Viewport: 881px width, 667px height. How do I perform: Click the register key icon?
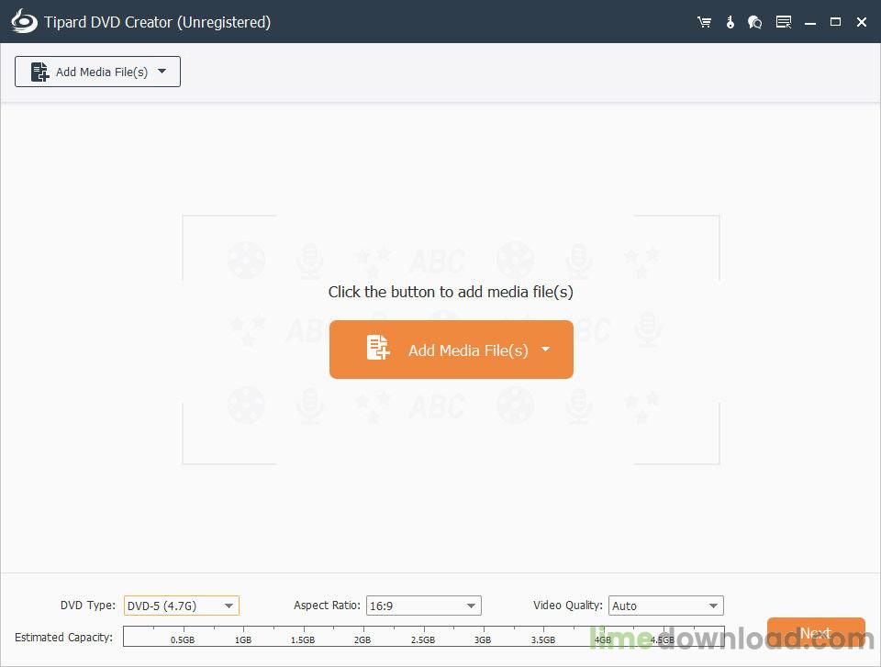click(x=730, y=22)
